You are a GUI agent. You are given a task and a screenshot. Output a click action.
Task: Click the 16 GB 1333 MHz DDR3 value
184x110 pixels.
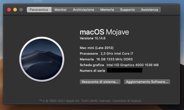point(114,59)
